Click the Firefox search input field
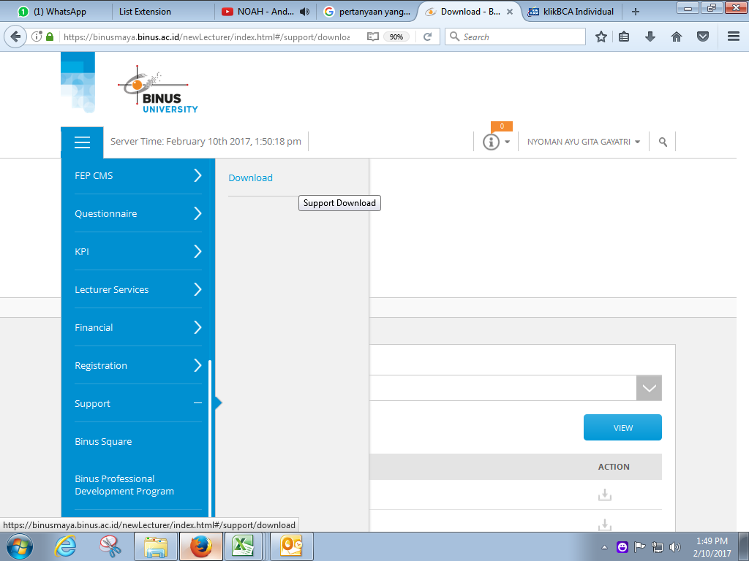 (521, 37)
